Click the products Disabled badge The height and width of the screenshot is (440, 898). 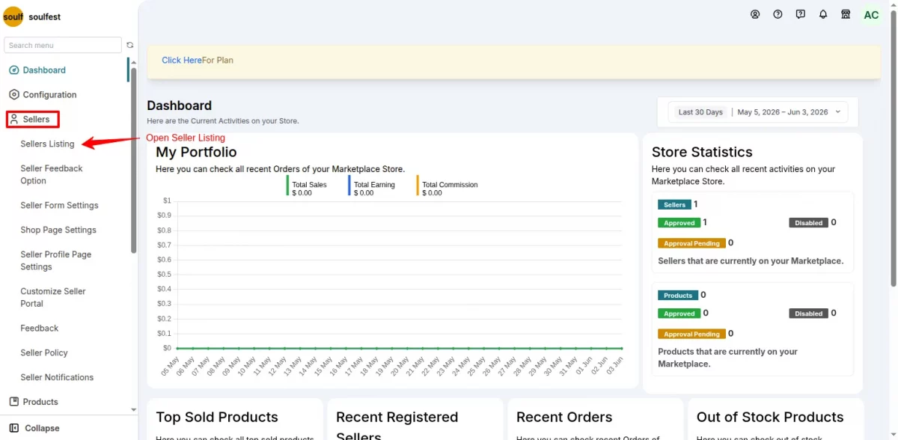point(808,314)
